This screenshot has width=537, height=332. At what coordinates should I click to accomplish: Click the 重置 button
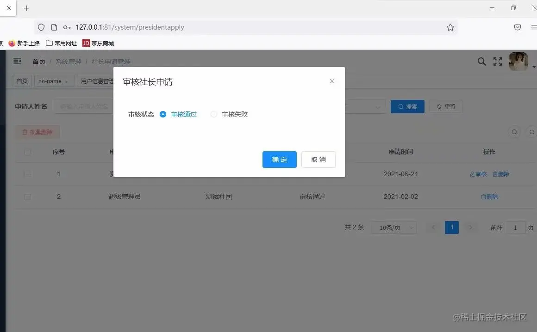[445, 106]
